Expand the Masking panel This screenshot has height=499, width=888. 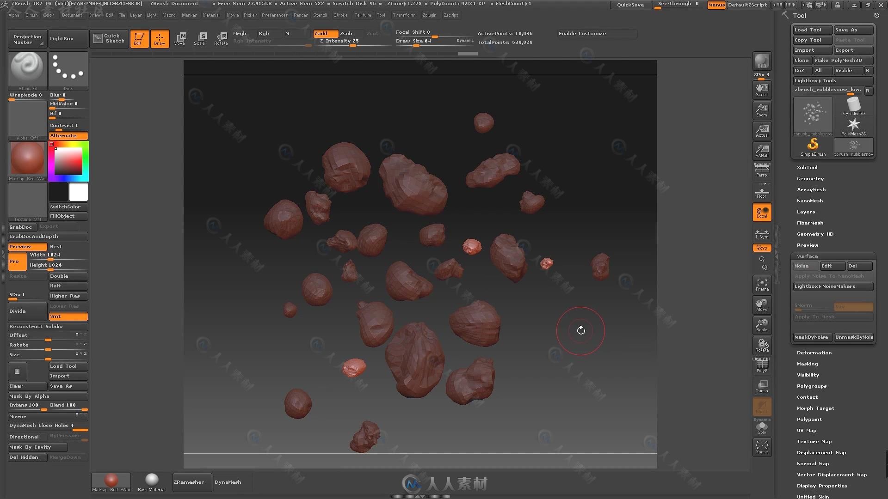(808, 363)
